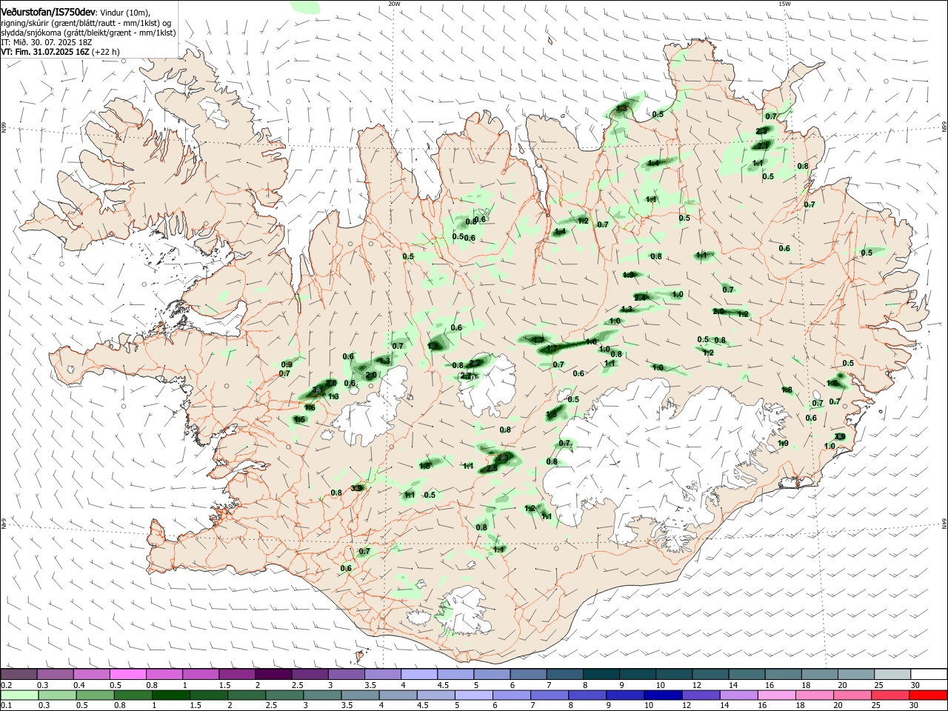Click the 'VT: Fim. 31.07.2025 16Z' valid time

coord(45,52)
